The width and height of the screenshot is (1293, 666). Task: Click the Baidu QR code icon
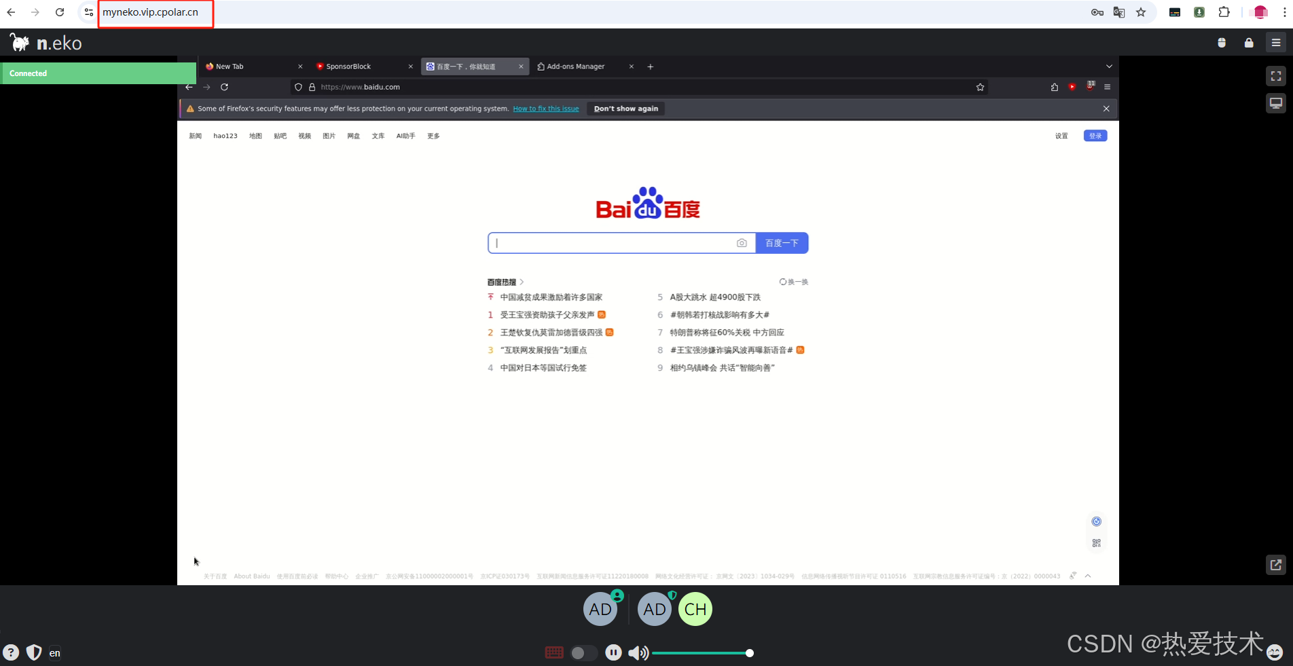coord(1096,543)
